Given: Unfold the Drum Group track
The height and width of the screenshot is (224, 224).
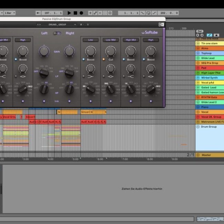Looking at the screenshot, I should (198, 126).
